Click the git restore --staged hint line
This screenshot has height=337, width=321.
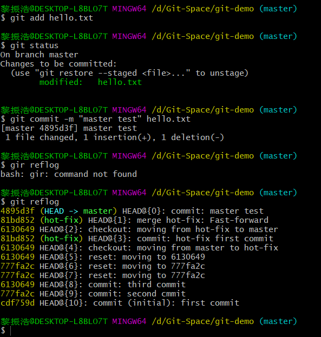coord(129,73)
